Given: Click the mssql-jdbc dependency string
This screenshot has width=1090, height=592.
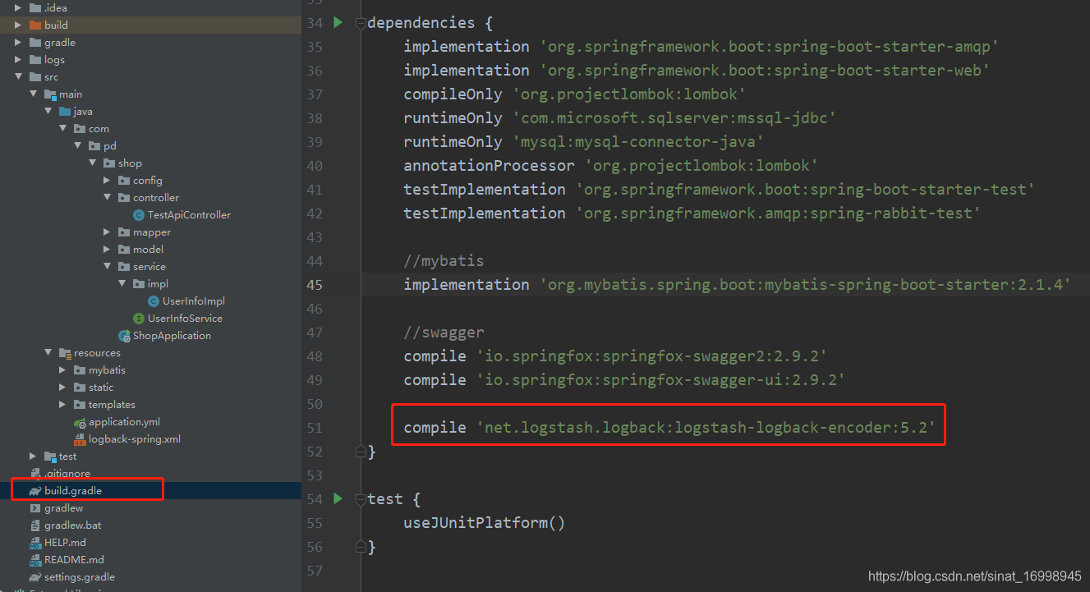Looking at the screenshot, I should [x=674, y=118].
